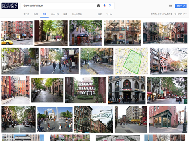Open wet street with parked cars photo
The image size is (189, 141).
coord(47,90)
